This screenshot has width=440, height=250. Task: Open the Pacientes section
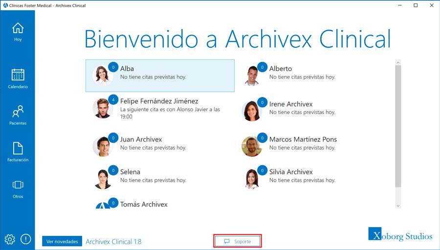click(18, 115)
